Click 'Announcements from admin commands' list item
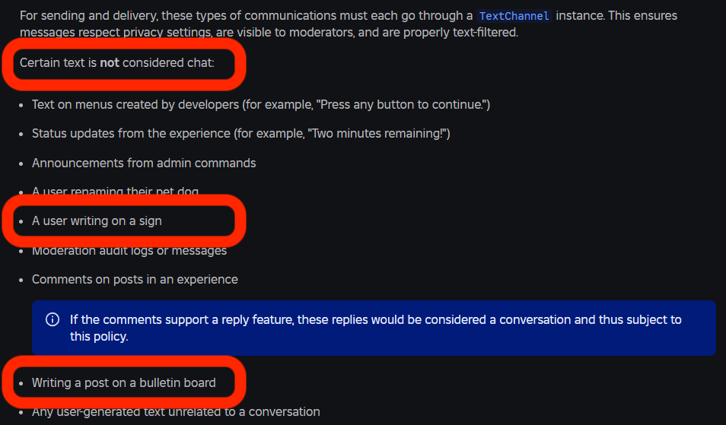 pyautogui.click(x=144, y=163)
